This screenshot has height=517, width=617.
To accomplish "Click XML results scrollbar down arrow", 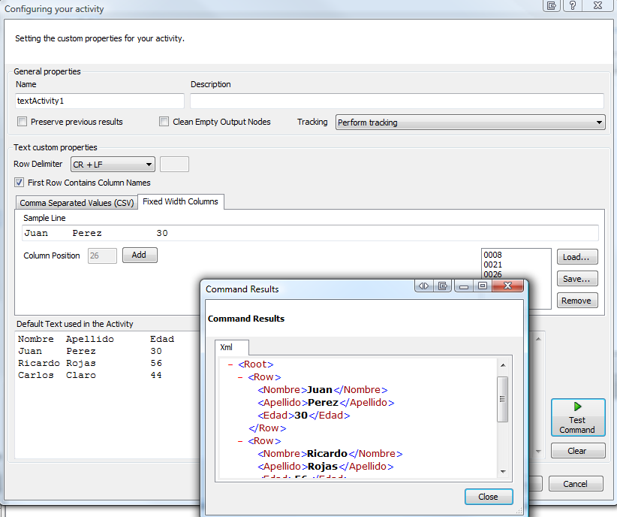I will (503, 472).
